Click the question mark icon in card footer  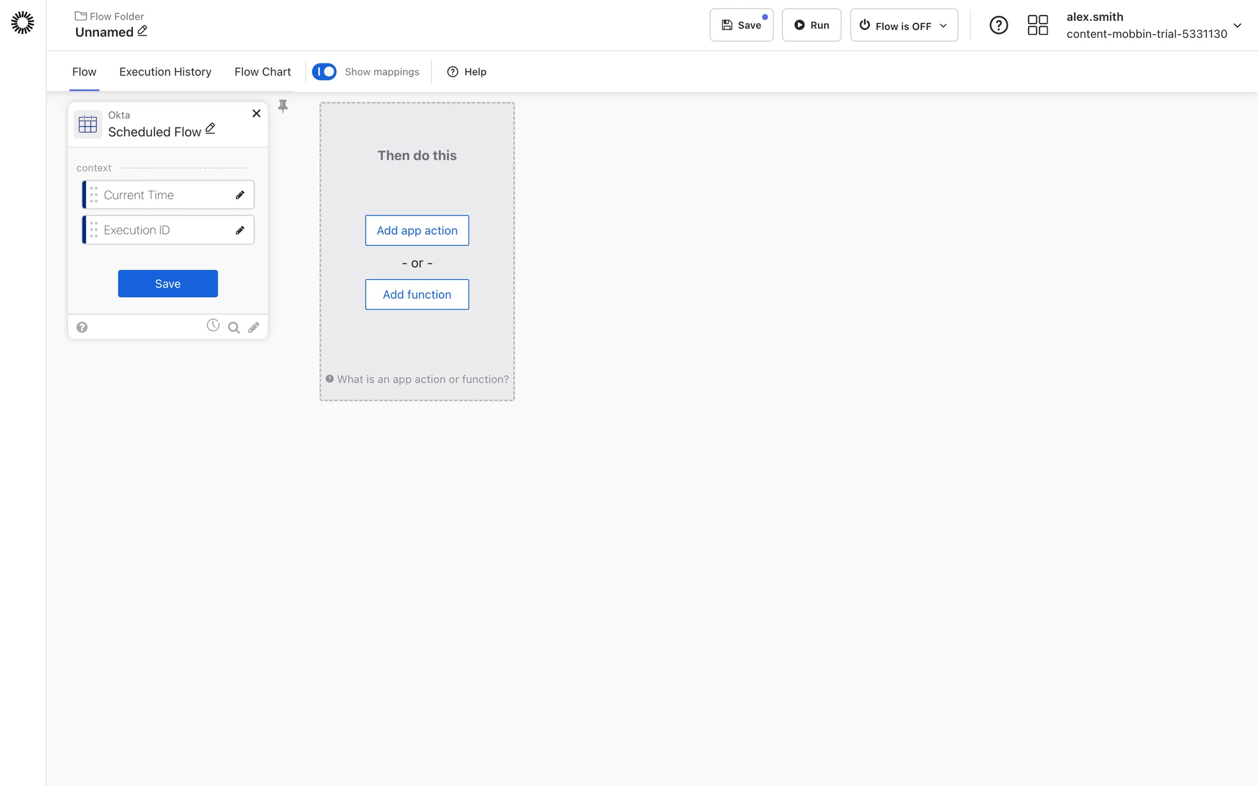click(x=82, y=327)
